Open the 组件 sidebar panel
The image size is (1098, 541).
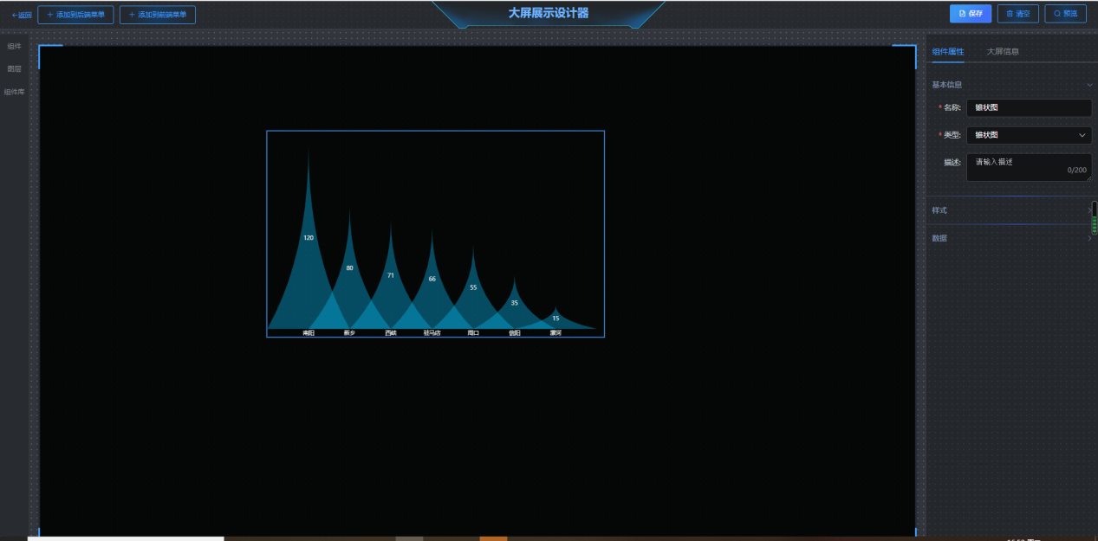pyautogui.click(x=14, y=46)
